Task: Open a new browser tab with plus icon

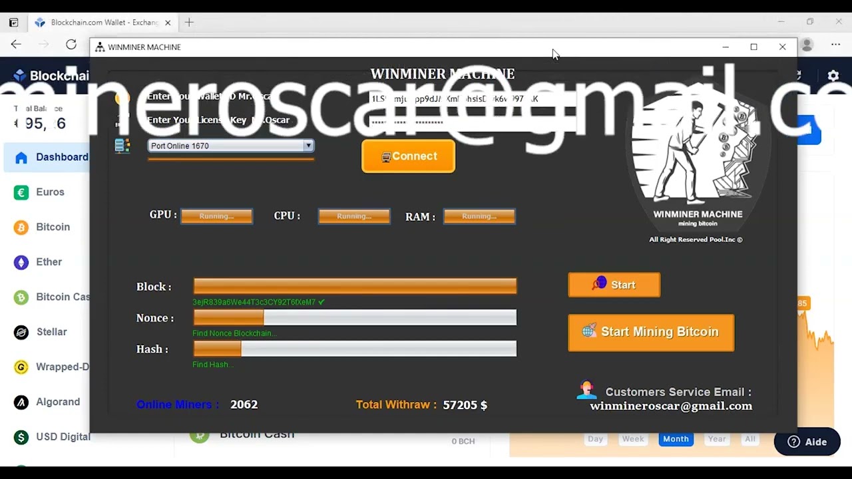Action: click(x=189, y=22)
